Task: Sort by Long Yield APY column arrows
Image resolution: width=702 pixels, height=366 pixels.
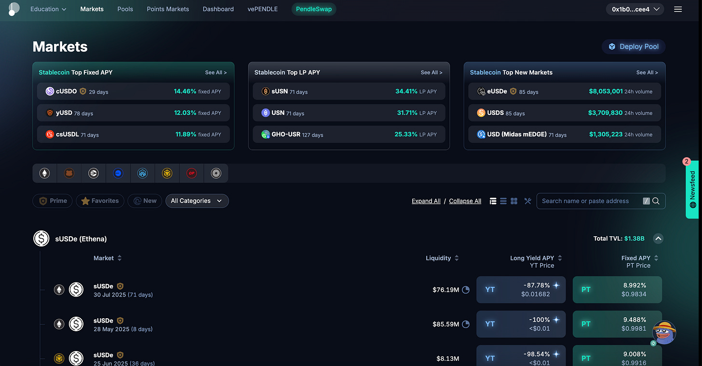Action: (x=560, y=258)
